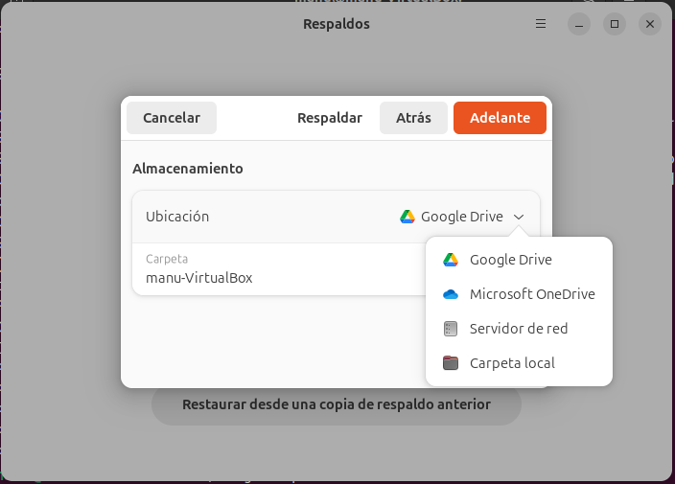
Task: Collapse the Ubicación dropdown chevron
Action: pos(519,217)
